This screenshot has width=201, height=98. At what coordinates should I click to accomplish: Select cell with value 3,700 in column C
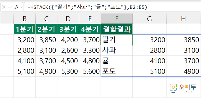(x=46, y=61)
